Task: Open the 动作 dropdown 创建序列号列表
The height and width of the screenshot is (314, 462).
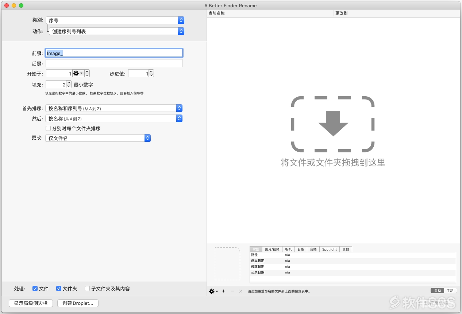Action: (x=117, y=31)
